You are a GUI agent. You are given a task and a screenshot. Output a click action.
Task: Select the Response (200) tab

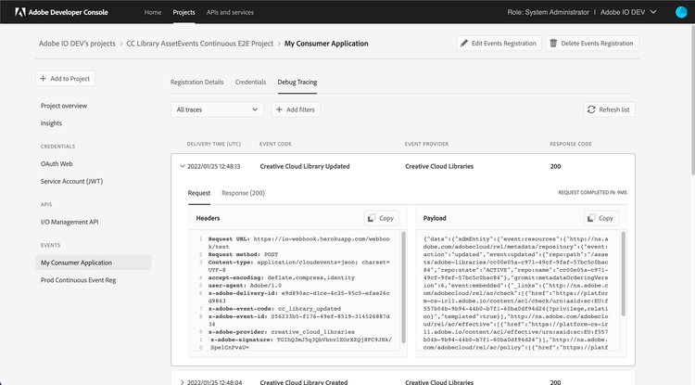[243, 193]
